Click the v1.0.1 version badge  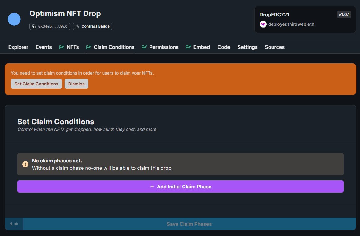pyautogui.click(x=344, y=15)
